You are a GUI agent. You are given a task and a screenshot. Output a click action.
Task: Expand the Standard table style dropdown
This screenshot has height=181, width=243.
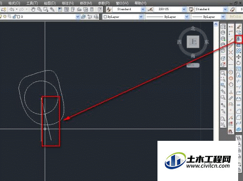[225, 9]
